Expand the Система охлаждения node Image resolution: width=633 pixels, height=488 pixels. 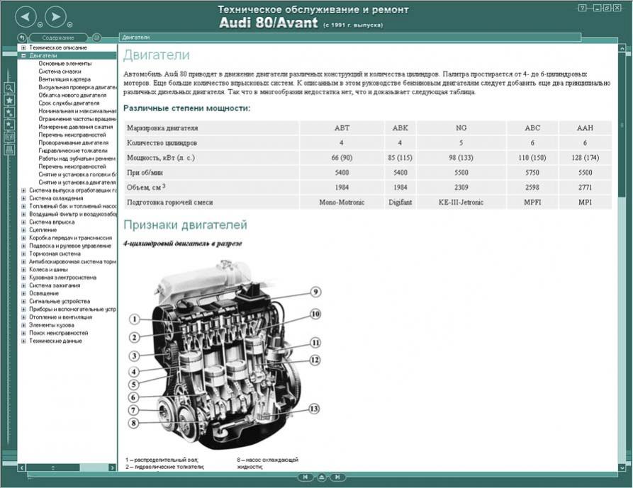tap(23, 198)
